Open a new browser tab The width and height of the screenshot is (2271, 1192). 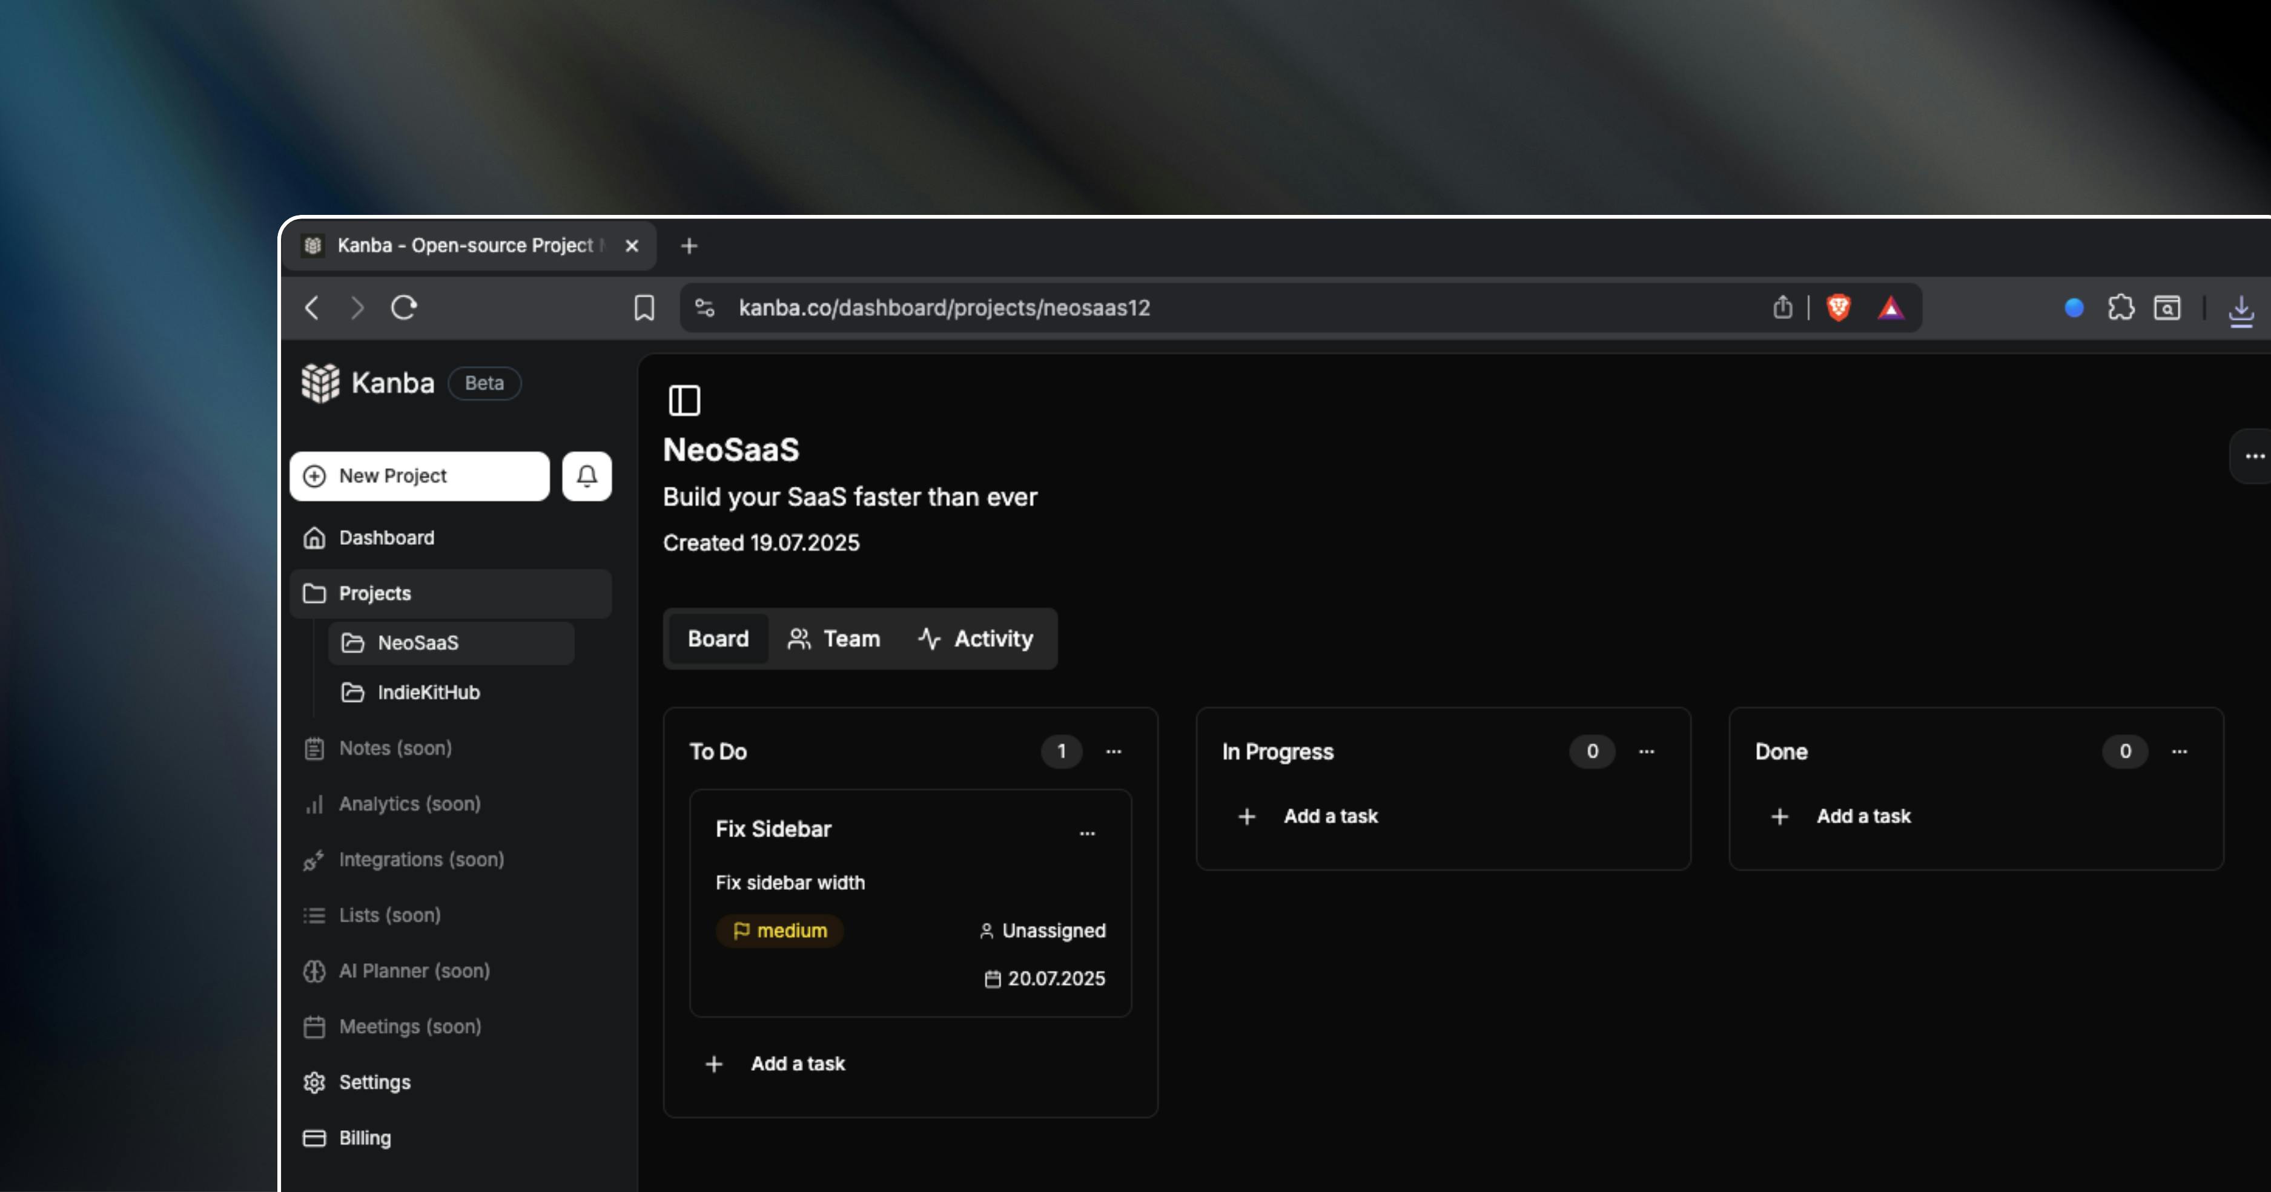[x=689, y=246]
